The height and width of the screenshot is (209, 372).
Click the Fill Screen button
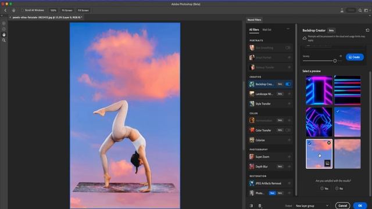pyautogui.click(x=83, y=10)
